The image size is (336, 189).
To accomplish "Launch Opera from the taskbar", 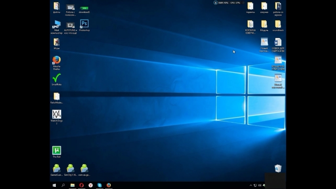I will point(81,185).
